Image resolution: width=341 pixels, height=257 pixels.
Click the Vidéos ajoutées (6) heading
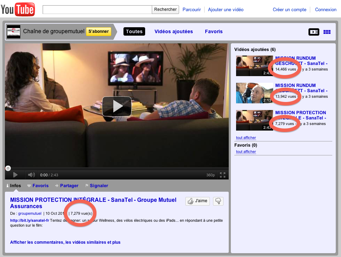click(255, 50)
